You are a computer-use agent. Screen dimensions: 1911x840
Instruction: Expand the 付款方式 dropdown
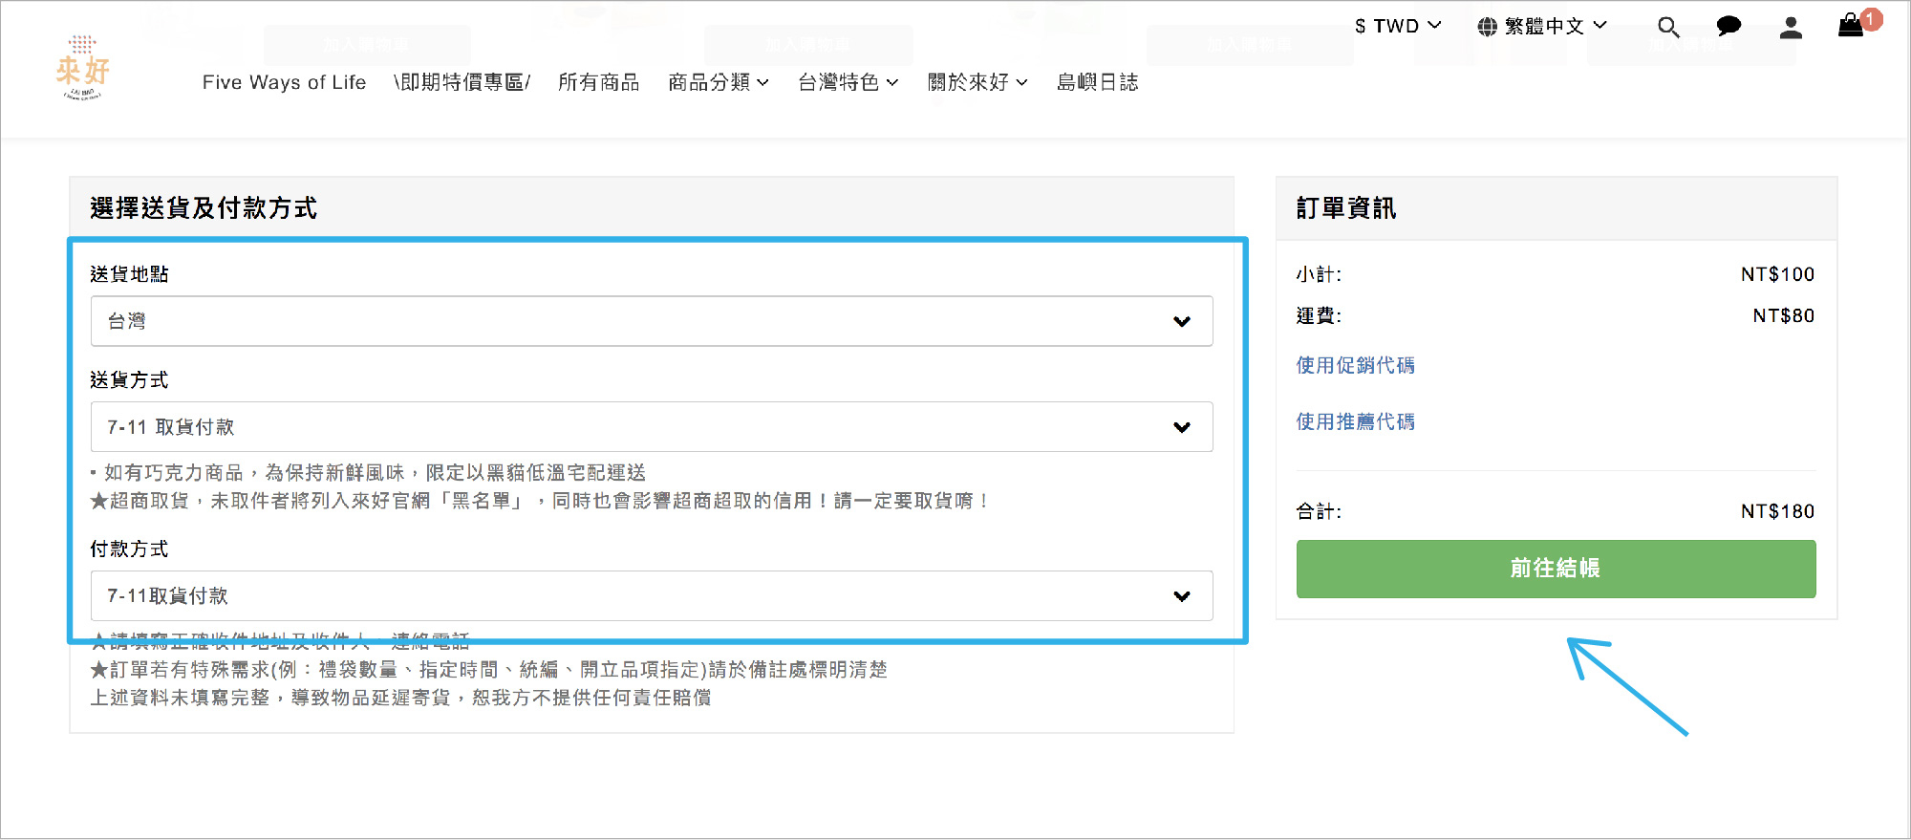651,596
